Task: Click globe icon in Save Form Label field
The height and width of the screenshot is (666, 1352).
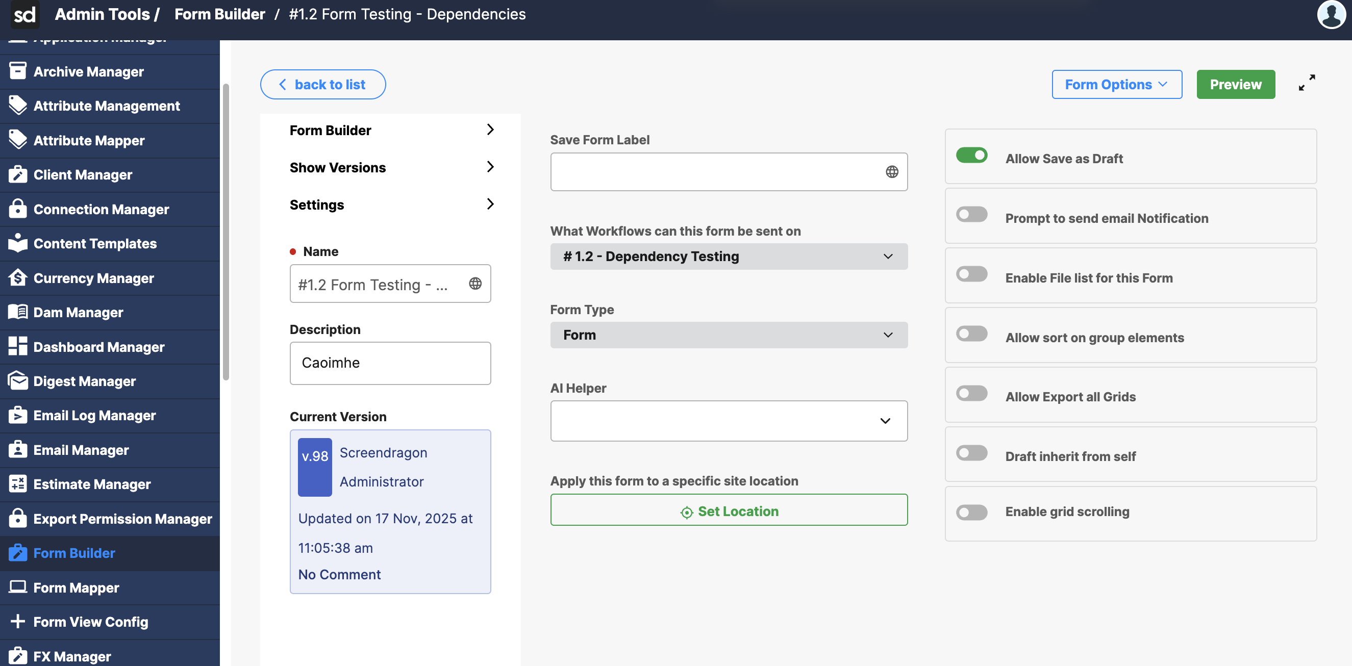Action: tap(891, 172)
